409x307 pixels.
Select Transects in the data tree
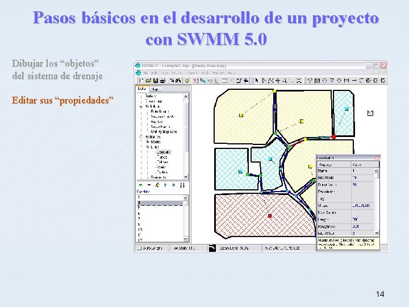click(158, 177)
